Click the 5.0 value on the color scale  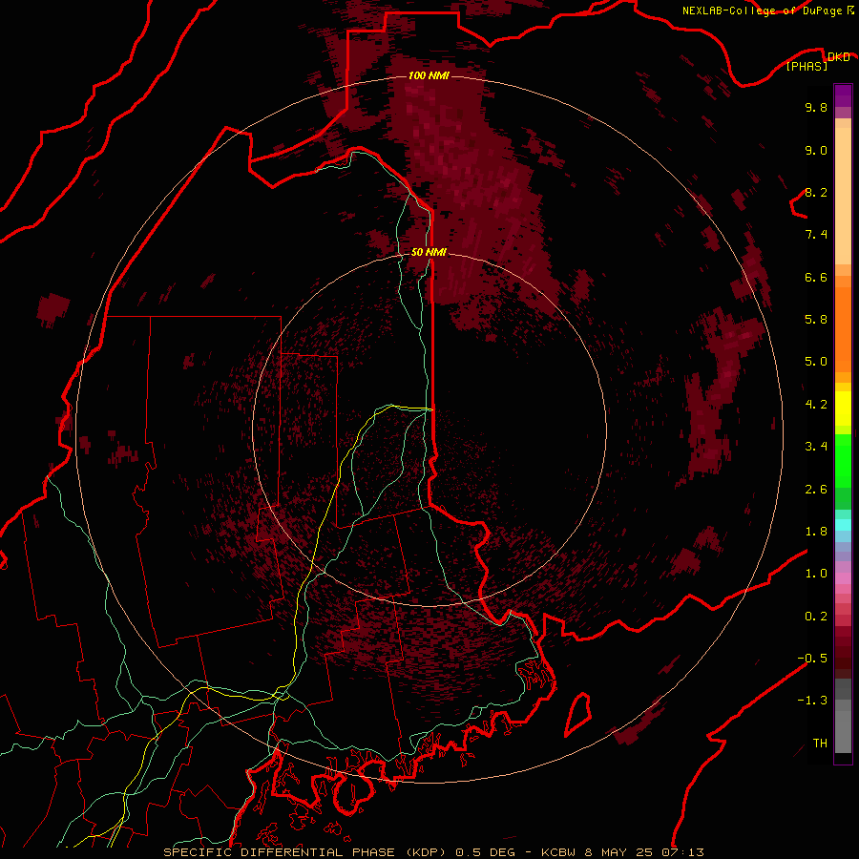click(816, 362)
